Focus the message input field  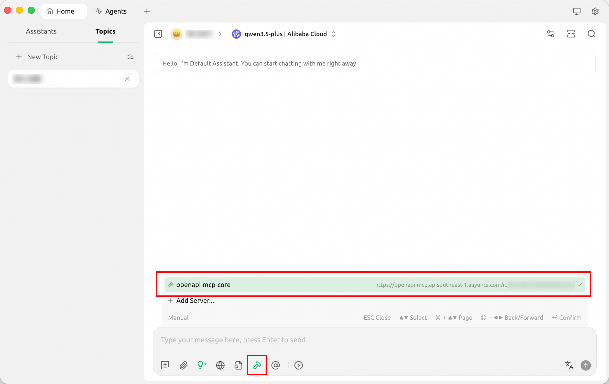click(x=375, y=340)
